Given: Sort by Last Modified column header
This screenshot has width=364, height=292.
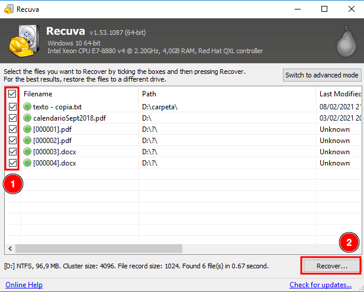Looking at the screenshot, I should pyautogui.click(x=339, y=94).
